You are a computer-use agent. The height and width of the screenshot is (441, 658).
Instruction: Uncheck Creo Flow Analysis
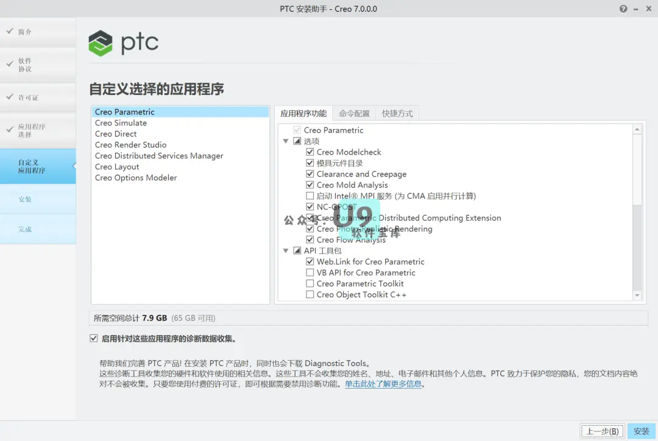pos(310,239)
